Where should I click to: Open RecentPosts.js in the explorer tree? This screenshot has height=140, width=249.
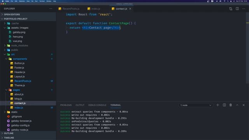[23, 81]
